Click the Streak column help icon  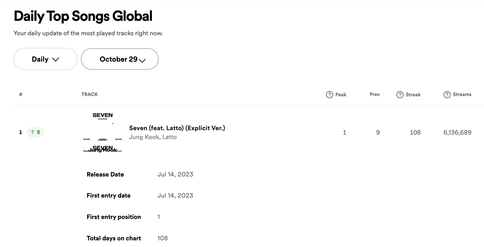pyautogui.click(x=400, y=94)
